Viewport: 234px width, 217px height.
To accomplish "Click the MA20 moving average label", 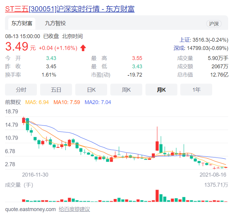I will point(98,102).
